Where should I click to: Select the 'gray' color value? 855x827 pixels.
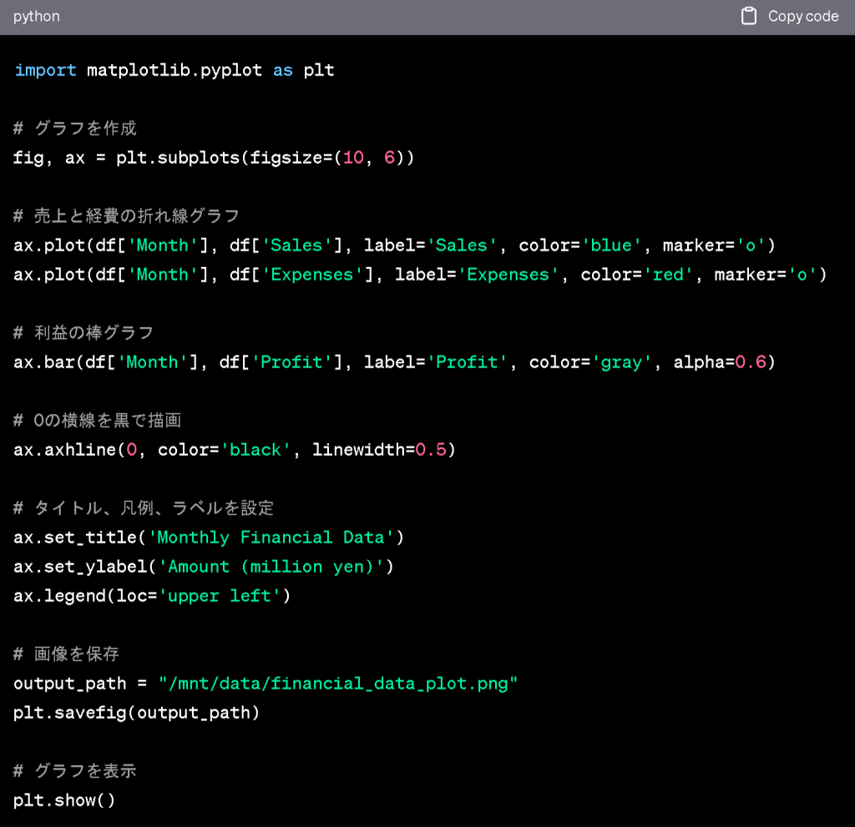click(623, 361)
